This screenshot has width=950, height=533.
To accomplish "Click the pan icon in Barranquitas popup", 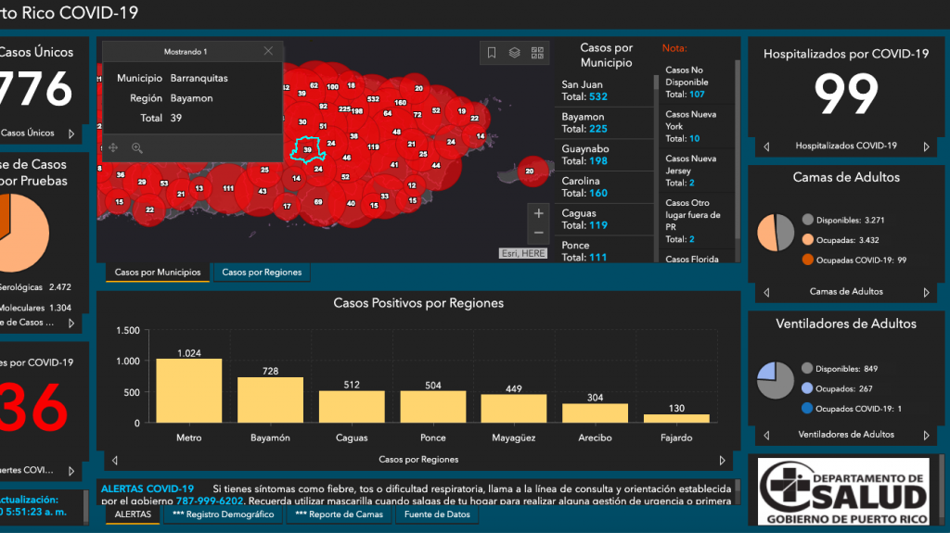I will click(x=113, y=147).
